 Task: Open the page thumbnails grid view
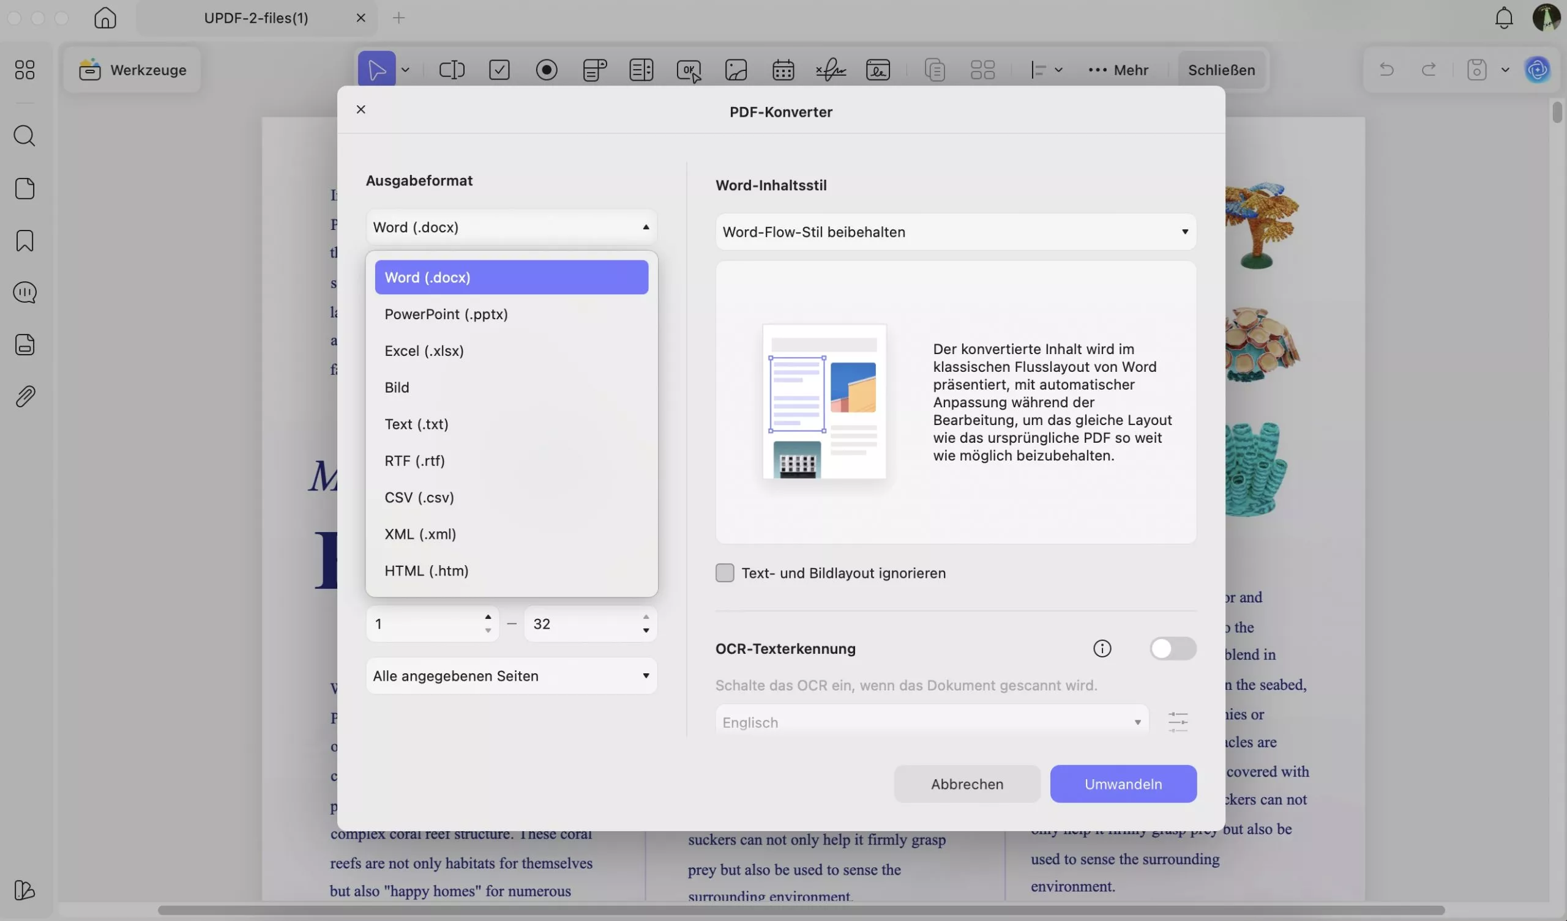coord(984,70)
